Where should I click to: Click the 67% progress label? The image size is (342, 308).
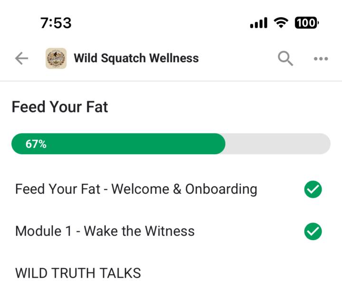pos(36,144)
